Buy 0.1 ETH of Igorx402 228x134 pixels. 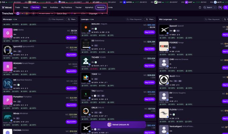pos(71,55)
